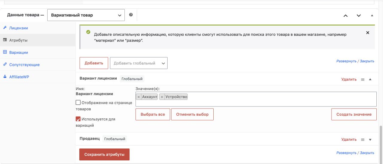The width and height of the screenshot is (383, 164).
Task: Remove the Устройство value tag
Action: coord(162,97)
